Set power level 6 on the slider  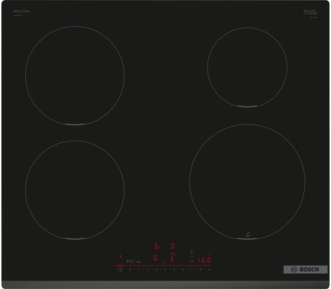(183, 270)
